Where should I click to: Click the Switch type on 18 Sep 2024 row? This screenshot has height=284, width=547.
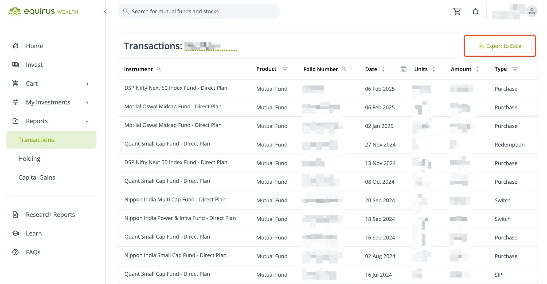(502, 219)
